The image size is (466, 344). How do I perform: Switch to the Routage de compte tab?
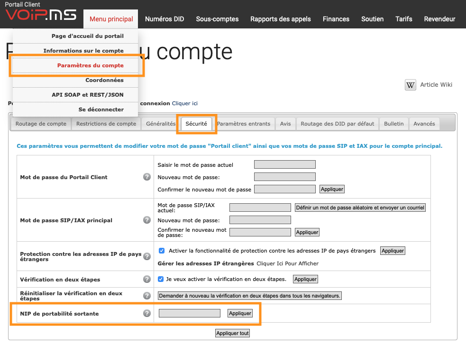coord(41,124)
